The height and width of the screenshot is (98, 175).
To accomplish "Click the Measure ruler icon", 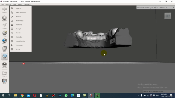I will [x=12, y=17].
